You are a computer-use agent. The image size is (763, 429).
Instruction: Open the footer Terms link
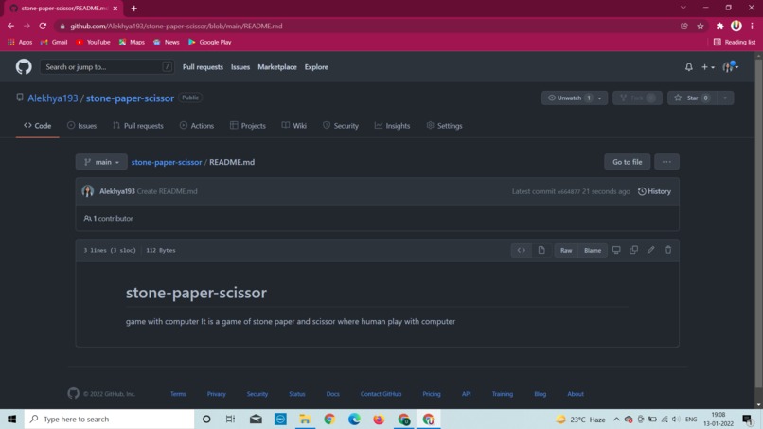coord(178,394)
